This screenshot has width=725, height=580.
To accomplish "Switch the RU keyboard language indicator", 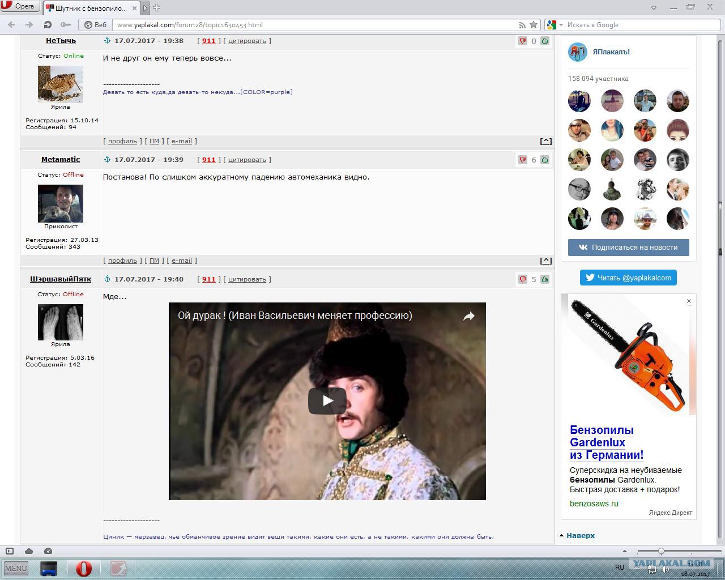I will 620,568.
